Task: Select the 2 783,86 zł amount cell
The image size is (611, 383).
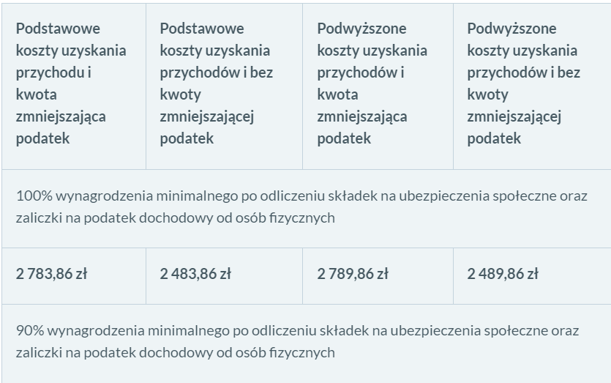Action: [x=52, y=274]
